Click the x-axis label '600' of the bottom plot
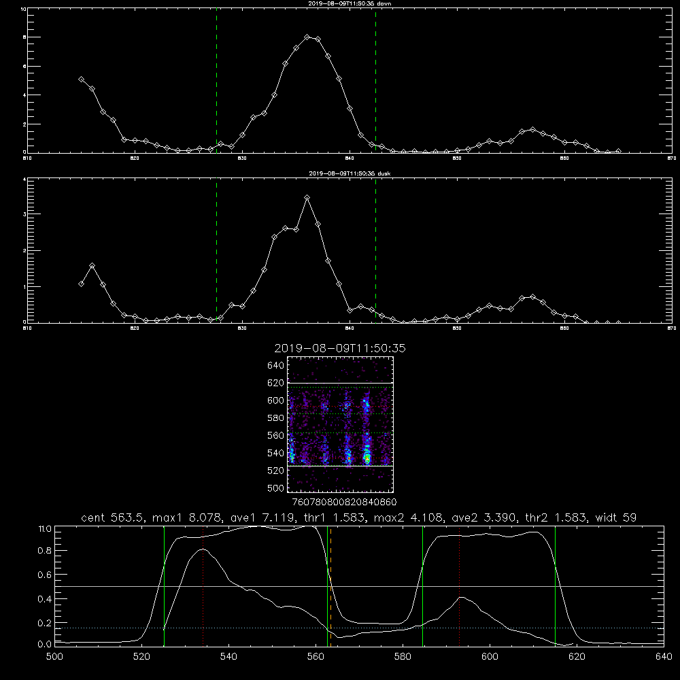The height and width of the screenshot is (680, 680). pyautogui.click(x=490, y=657)
